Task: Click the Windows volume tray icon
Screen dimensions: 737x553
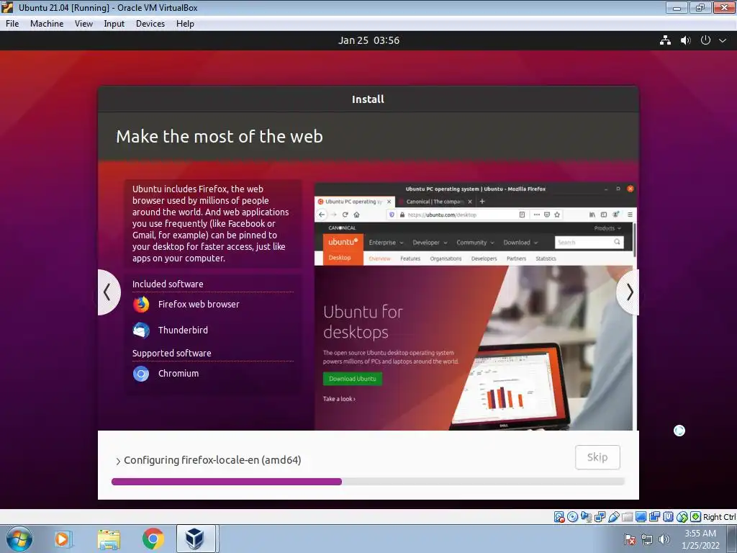Action: point(664,540)
